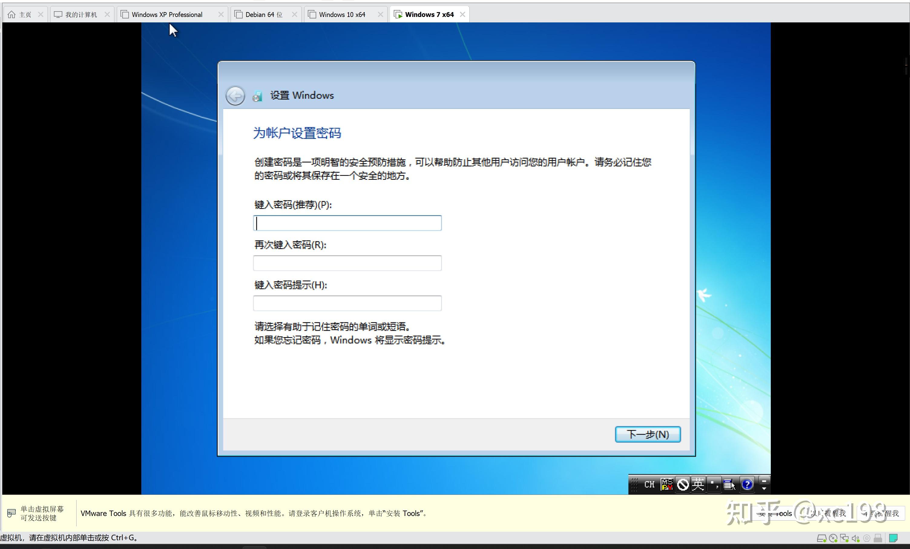Switch to the 我的计算机 tab
Screen dimensions: 910x549
click(x=81, y=14)
